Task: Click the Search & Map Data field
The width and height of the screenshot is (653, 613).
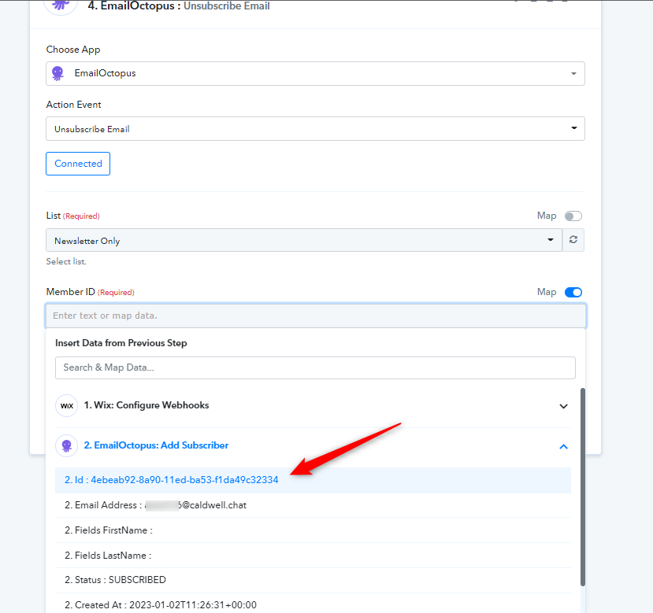Action: tap(315, 368)
